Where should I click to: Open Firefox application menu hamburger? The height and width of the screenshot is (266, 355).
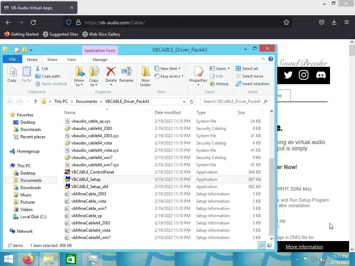point(347,22)
